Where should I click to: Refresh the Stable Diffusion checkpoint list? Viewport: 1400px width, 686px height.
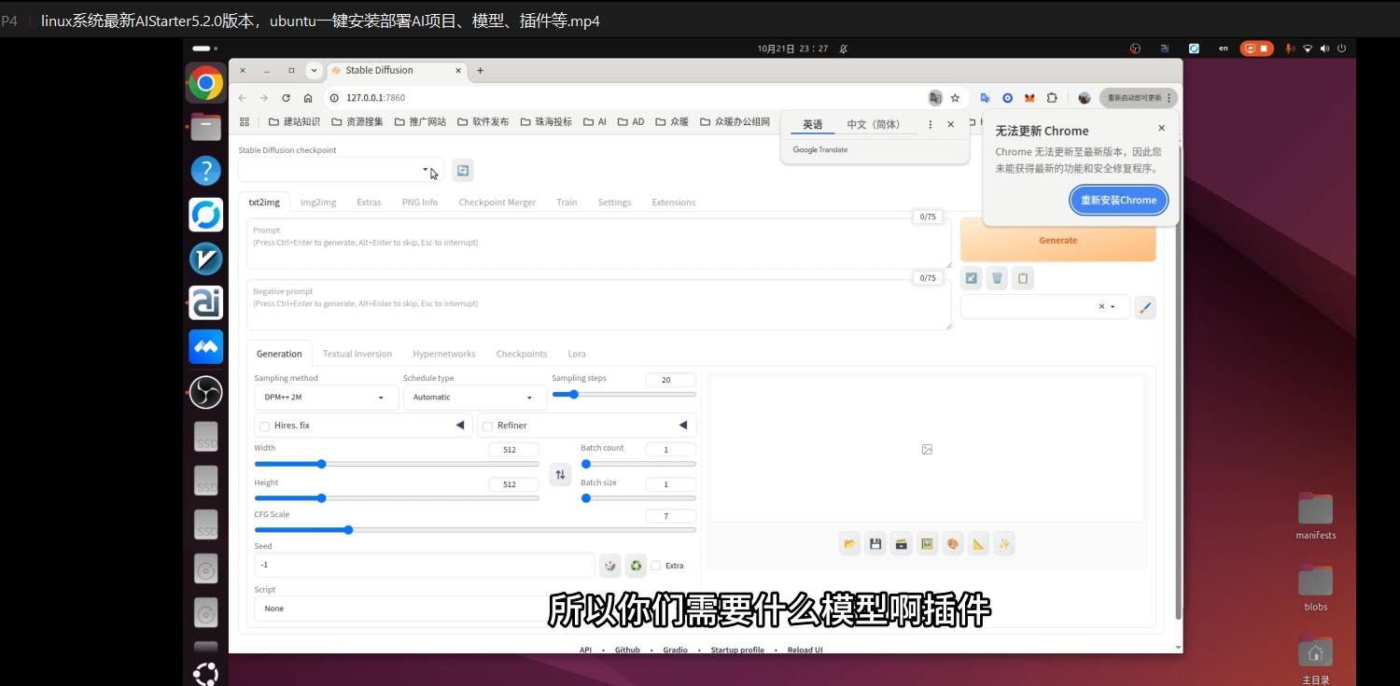463,170
